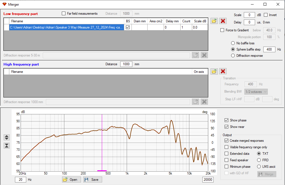
Task: Toggle Show phase checkbox
Action: click(x=227, y=120)
